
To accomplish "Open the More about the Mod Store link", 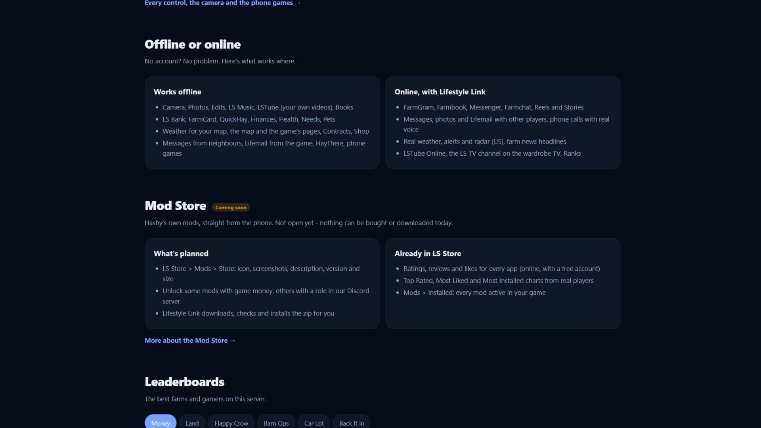I will tap(190, 340).
